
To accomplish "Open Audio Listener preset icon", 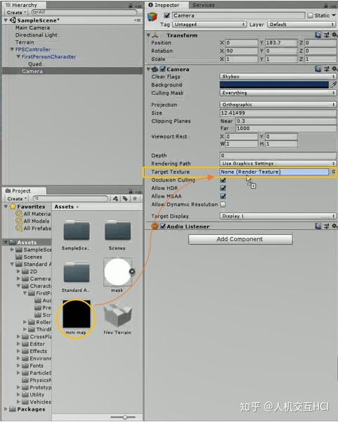I will tap(327, 226).
